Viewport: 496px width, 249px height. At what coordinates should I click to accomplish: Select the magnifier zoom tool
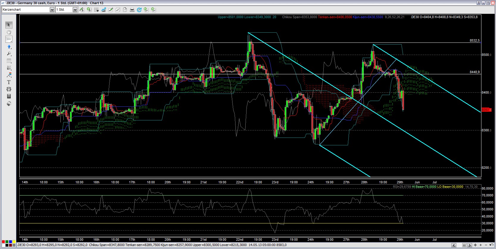(9, 54)
